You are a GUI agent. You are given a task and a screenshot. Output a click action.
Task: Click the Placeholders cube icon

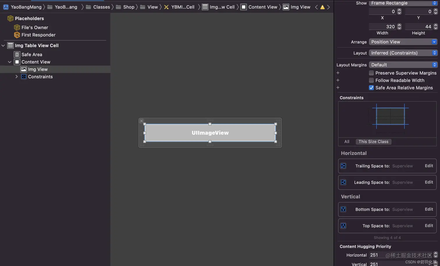point(10,18)
